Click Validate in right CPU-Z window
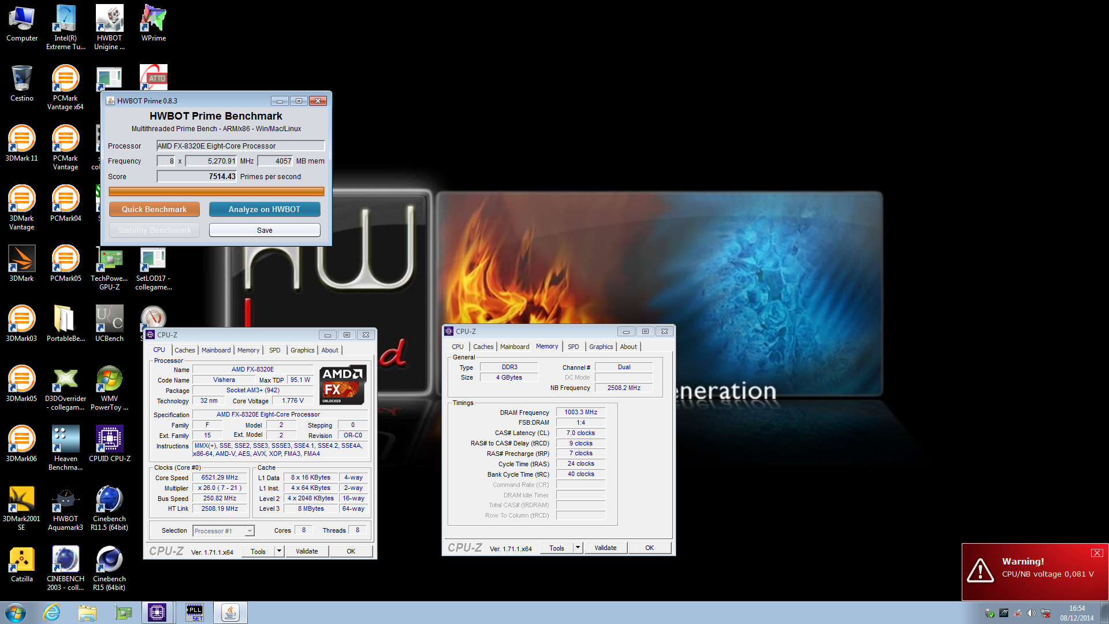The image size is (1109, 624). [x=605, y=548]
